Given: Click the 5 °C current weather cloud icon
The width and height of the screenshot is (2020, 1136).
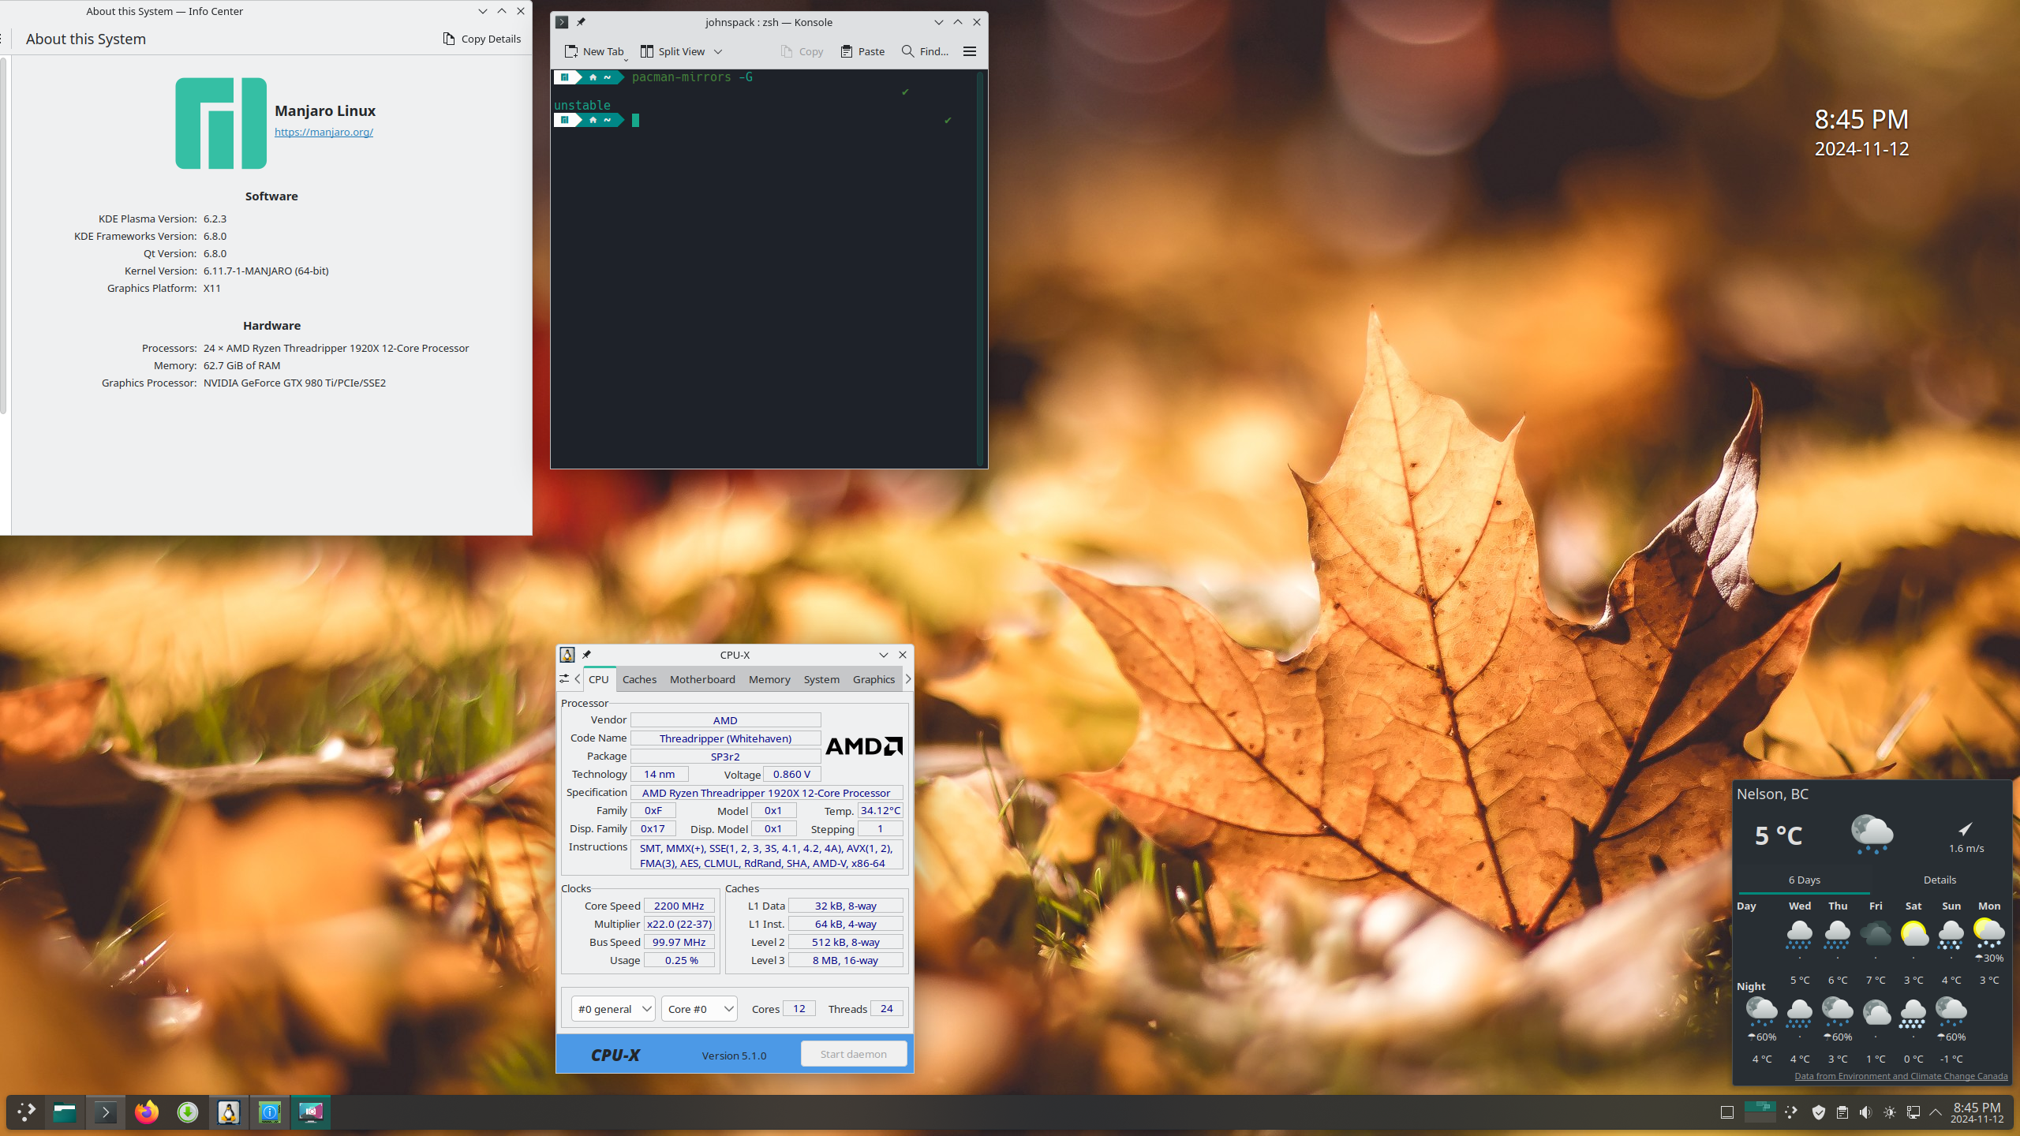Looking at the screenshot, I should [x=1872, y=835].
